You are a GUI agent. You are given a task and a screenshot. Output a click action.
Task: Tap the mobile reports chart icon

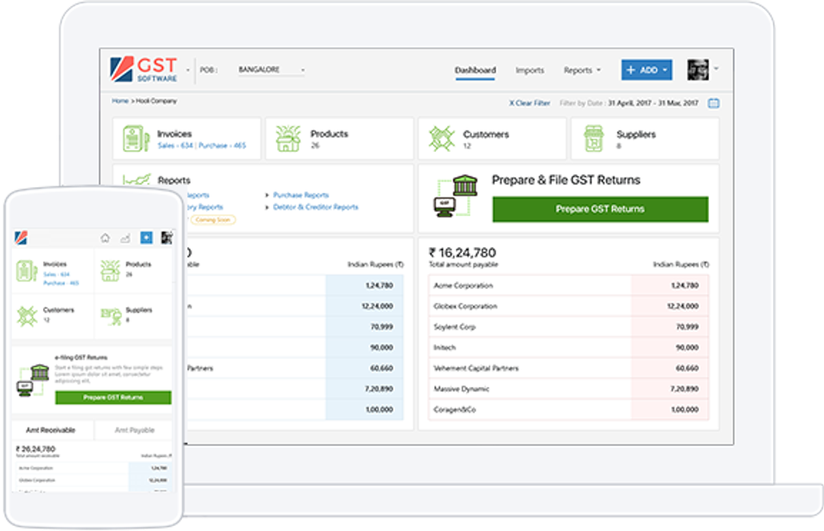pyautogui.click(x=125, y=238)
